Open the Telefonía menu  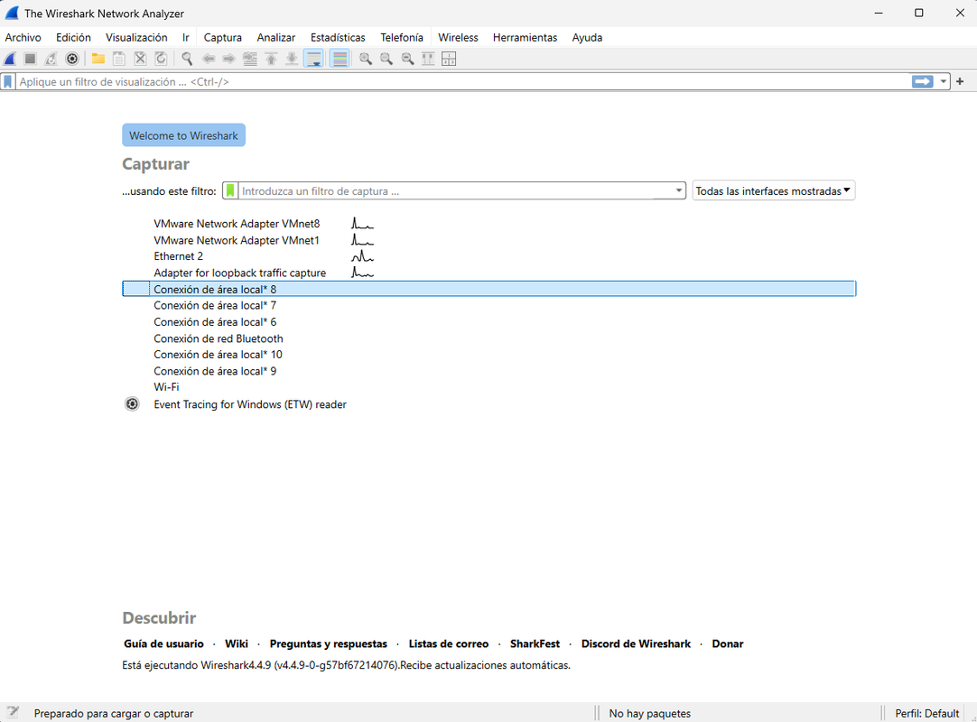tap(402, 37)
